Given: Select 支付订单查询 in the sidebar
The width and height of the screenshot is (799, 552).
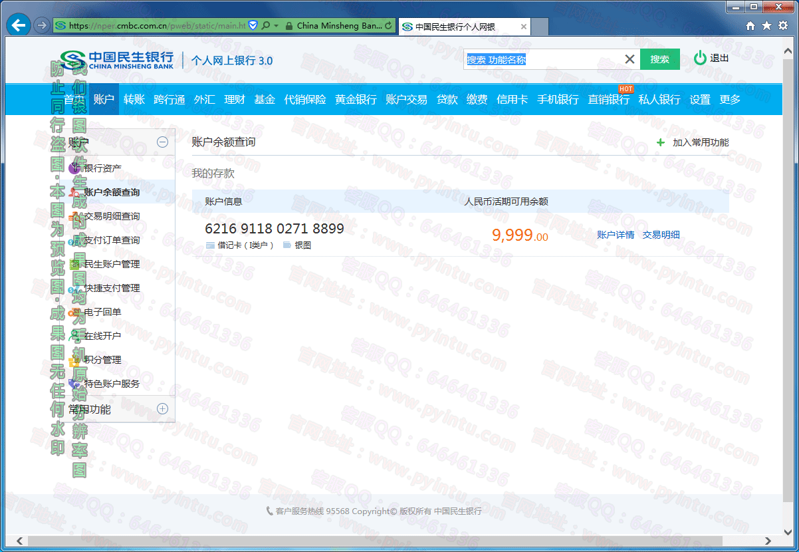Looking at the screenshot, I should click(112, 240).
